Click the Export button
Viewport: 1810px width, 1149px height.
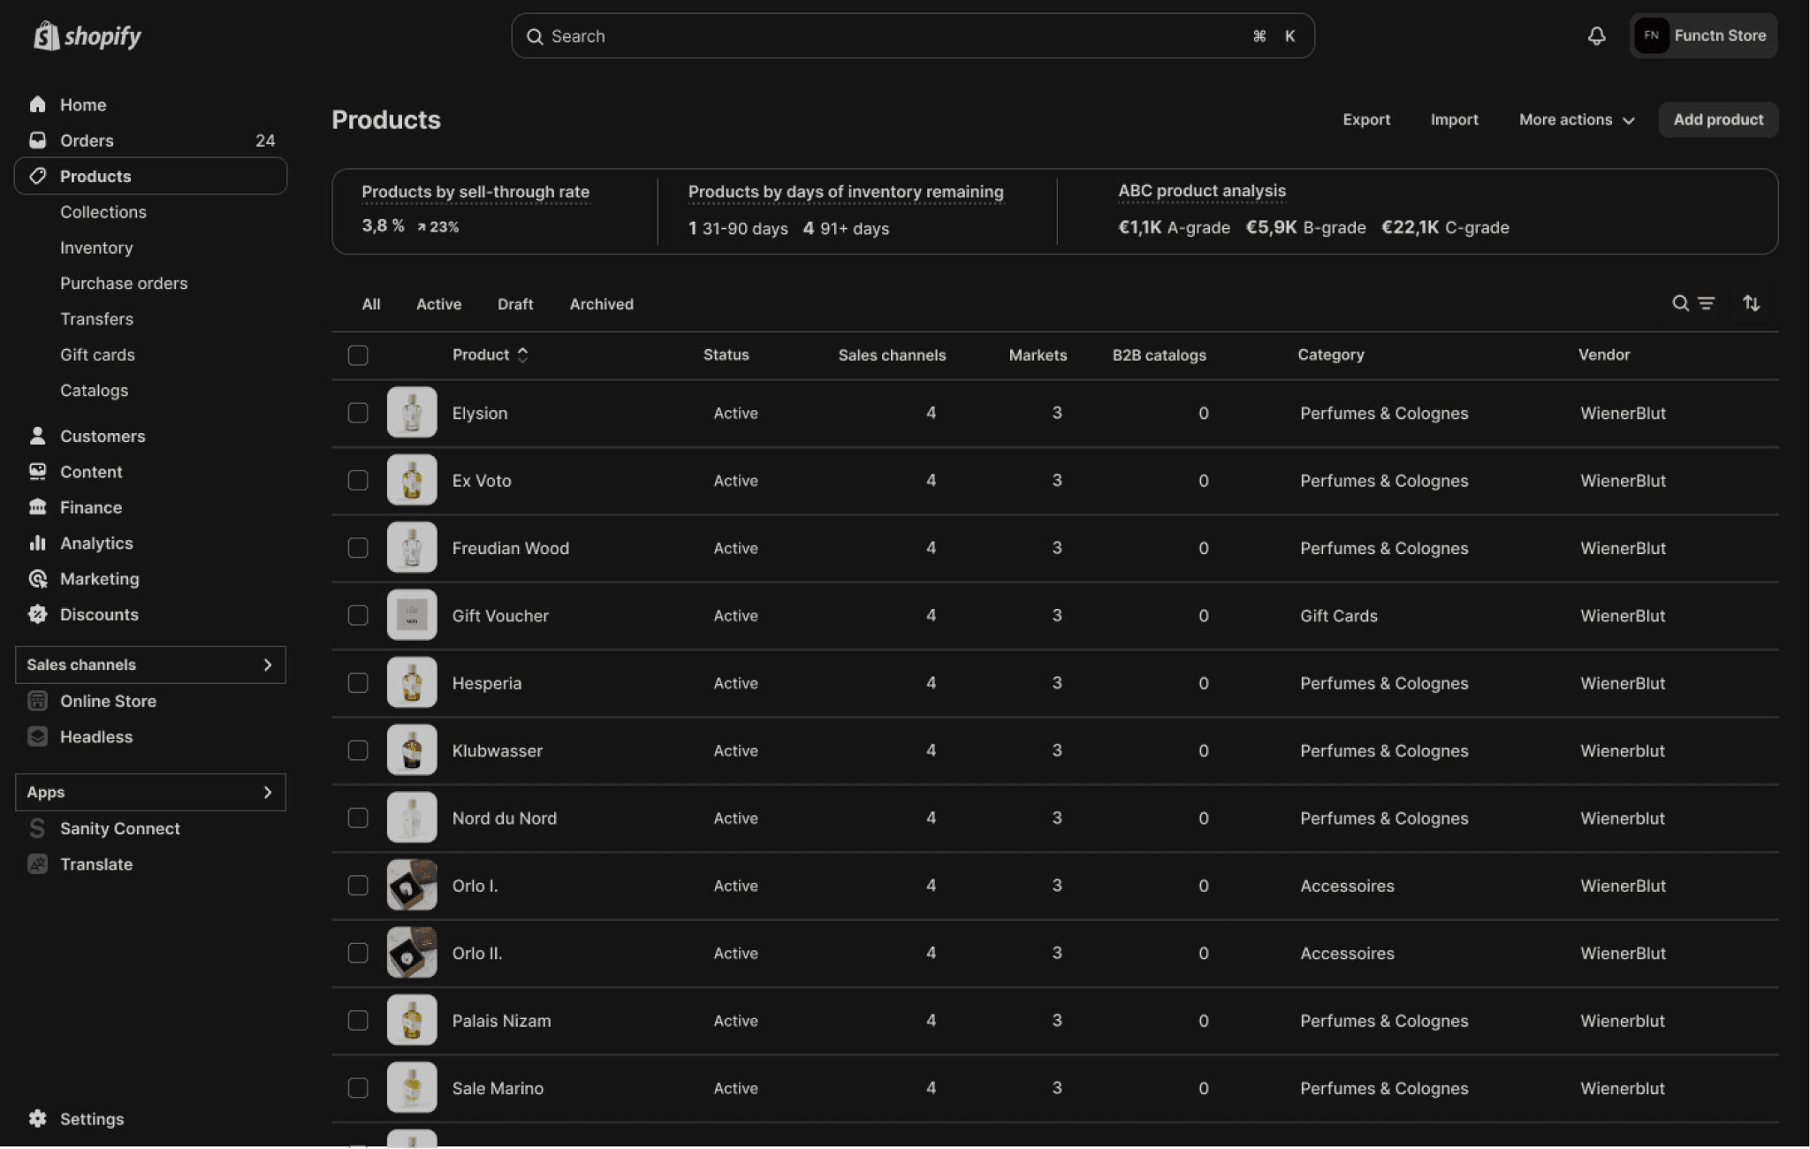click(1365, 119)
